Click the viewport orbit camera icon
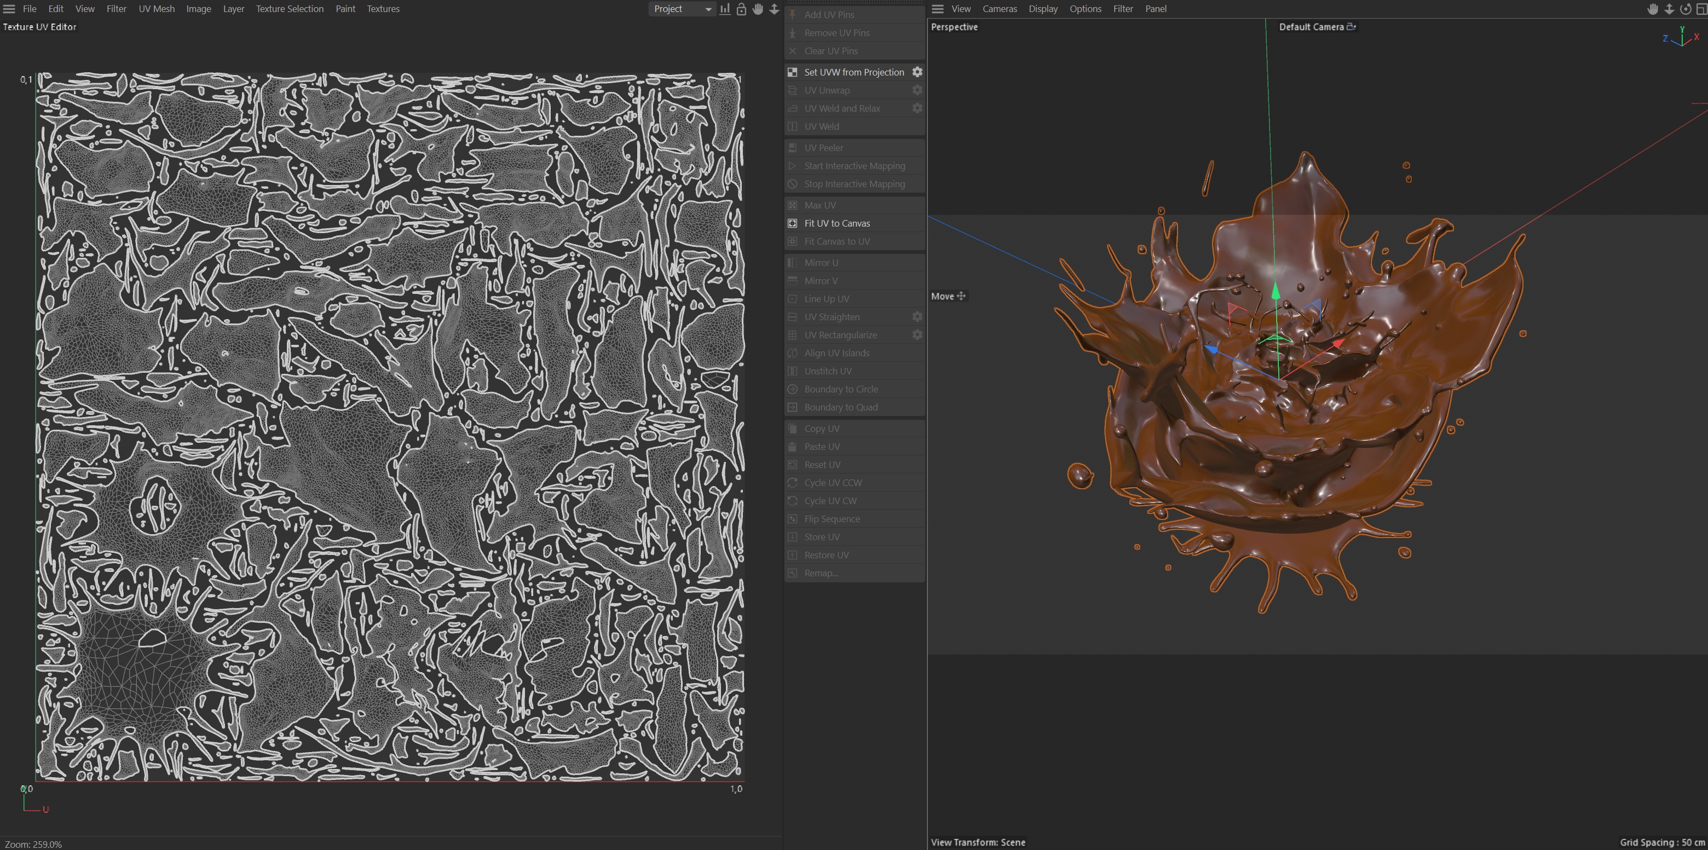The image size is (1708, 850). [1685, 9]
